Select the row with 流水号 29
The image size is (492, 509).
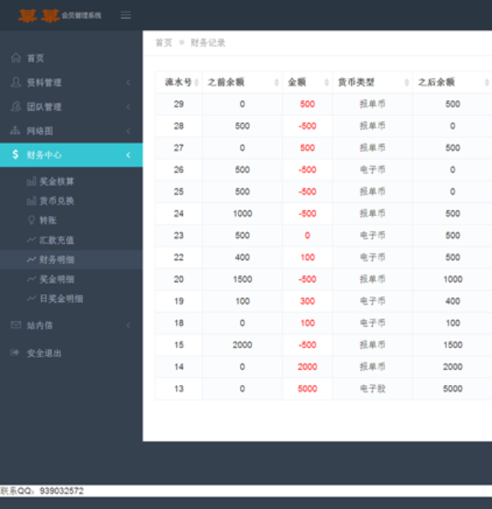[324, 104]
